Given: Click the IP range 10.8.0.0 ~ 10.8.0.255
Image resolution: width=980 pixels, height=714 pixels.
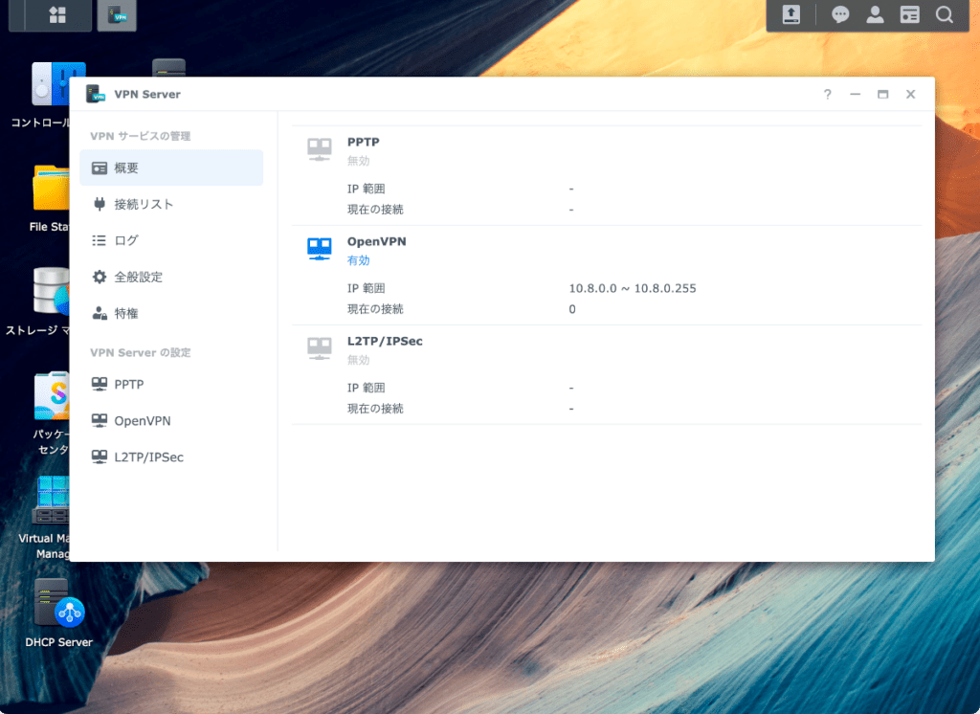Looking at the screenshot, I should [x=632, y=288].
